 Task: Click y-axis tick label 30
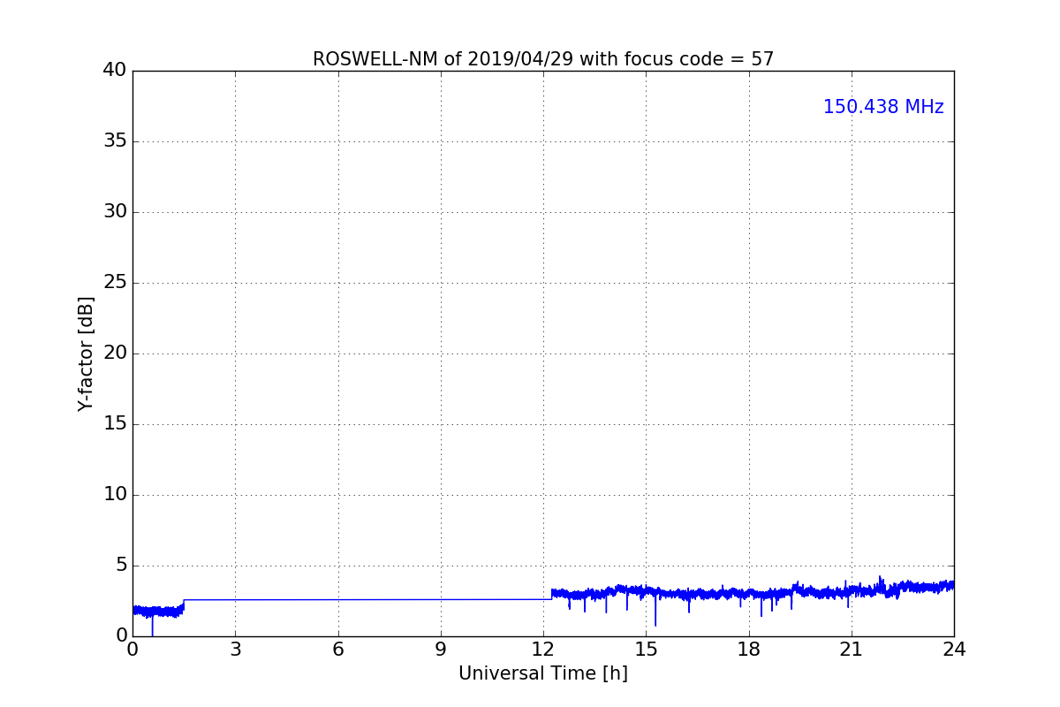tap(114, 212)
